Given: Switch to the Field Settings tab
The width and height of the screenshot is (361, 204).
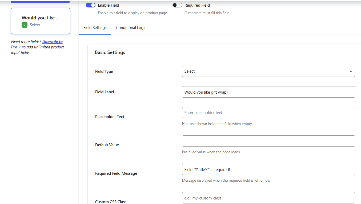Looking at the screenshot, I should tap(95, 28).
